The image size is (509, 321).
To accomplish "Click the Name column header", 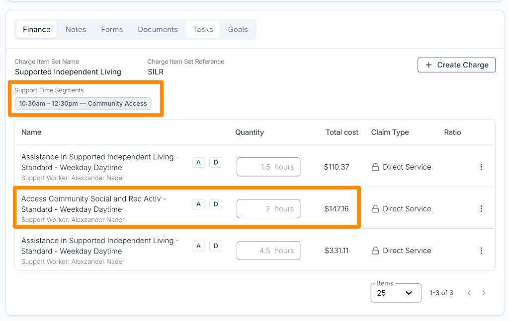I will tap(31, 132).
